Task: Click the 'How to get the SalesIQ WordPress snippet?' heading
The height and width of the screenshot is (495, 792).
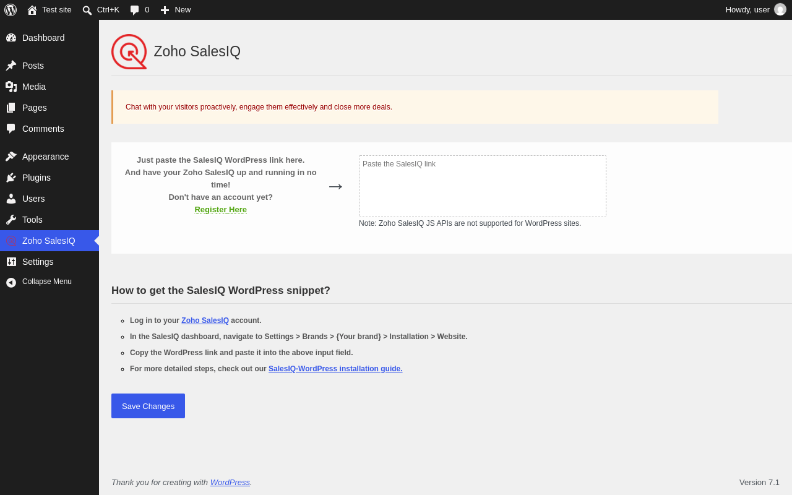Action: (x=221, y=291)
